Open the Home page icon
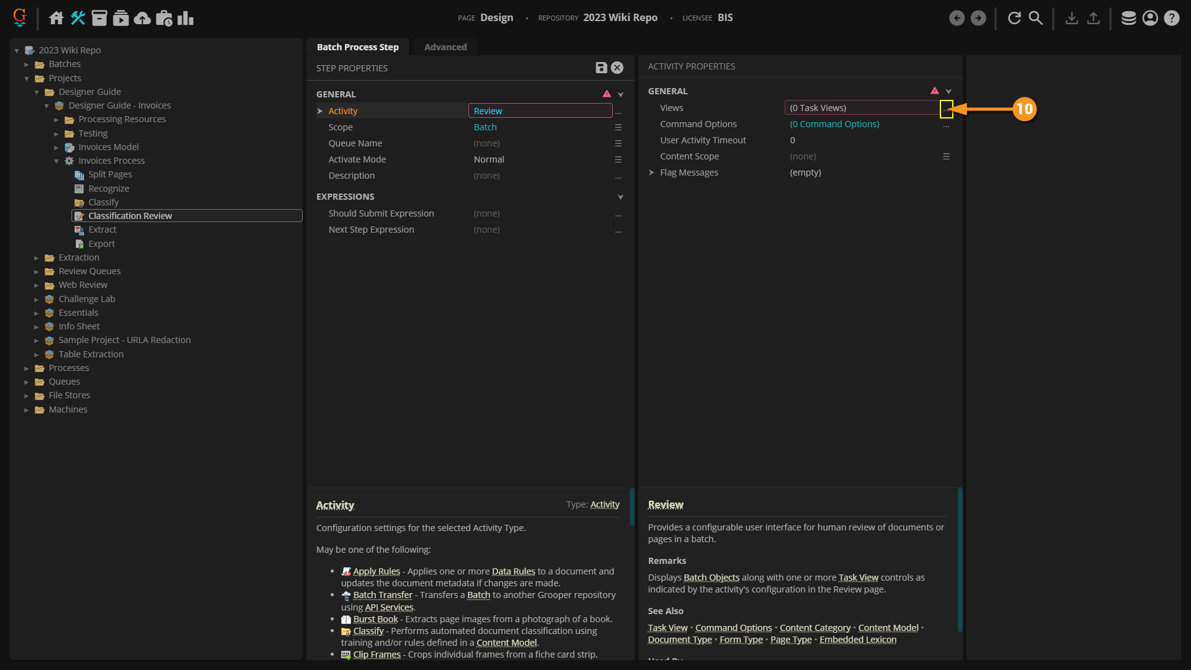The height and width of the screenshot is (670, 1191). click(x=56, y=18)
